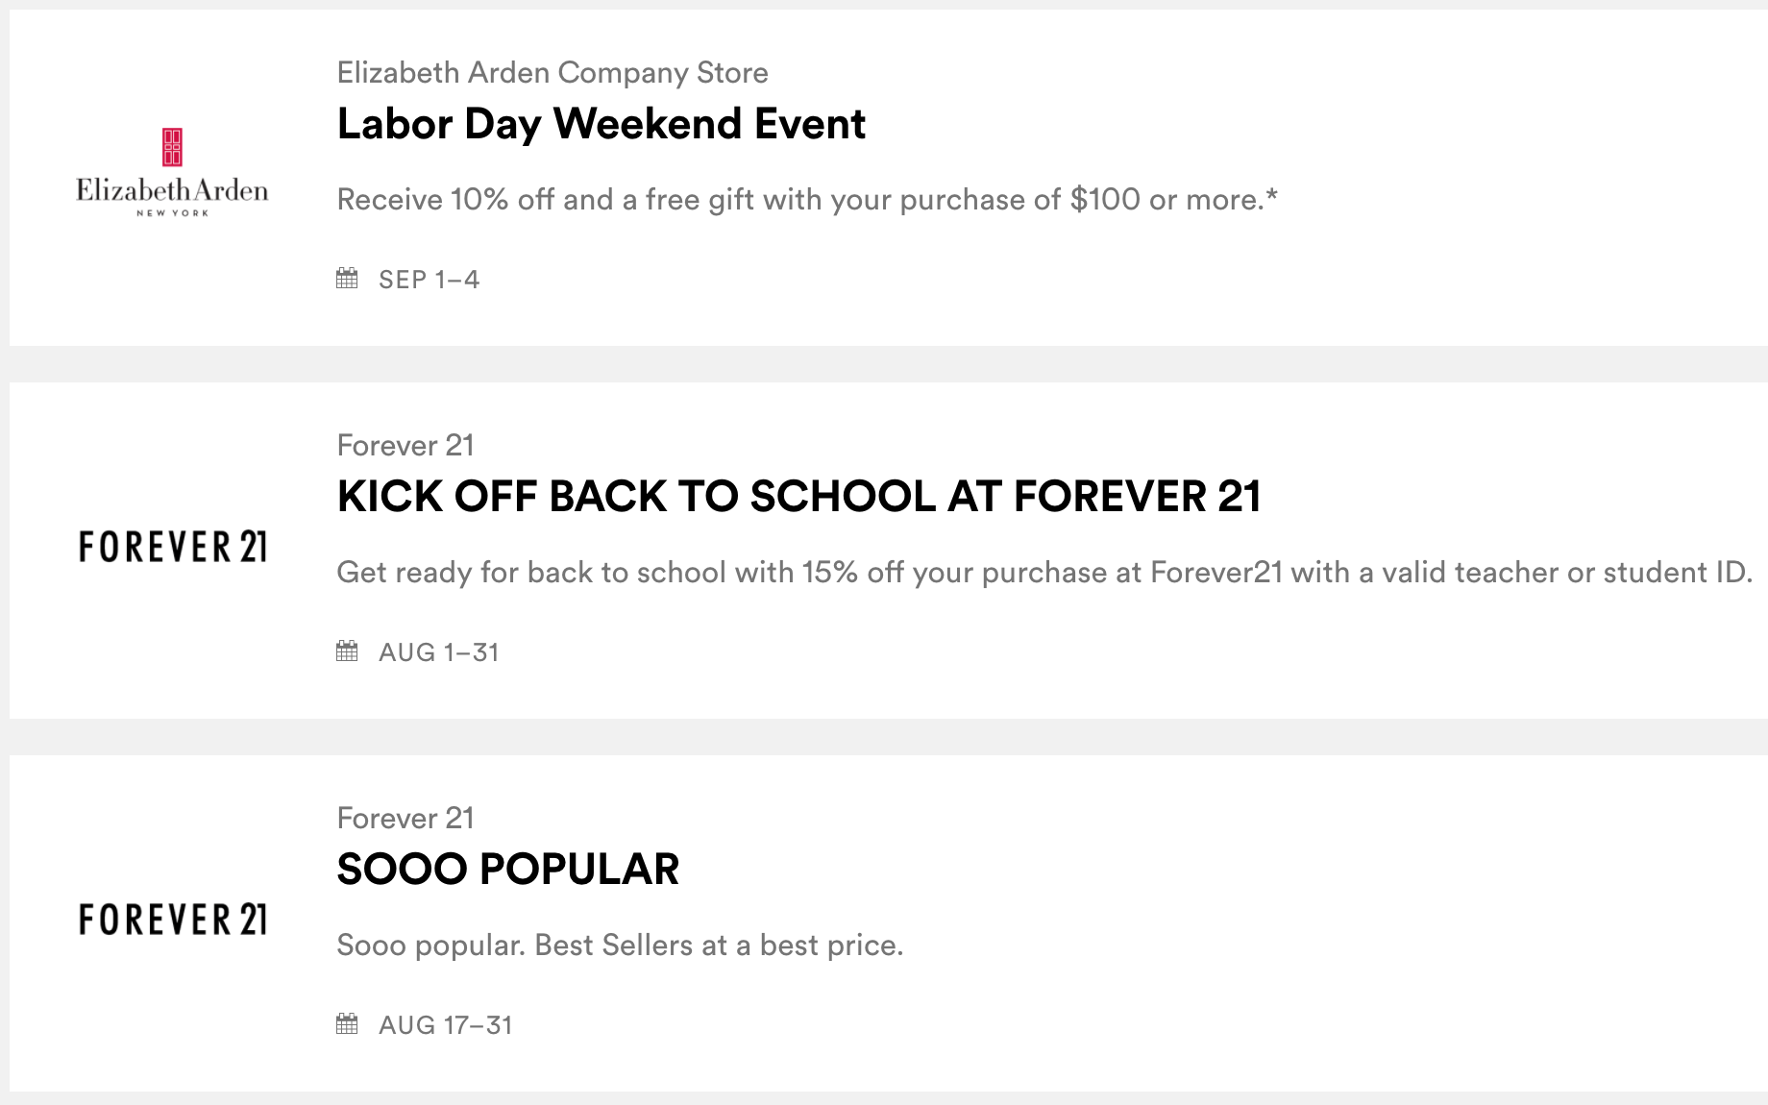Click the AUG 17–31 date label
The height and width of the screenshot is (1105, 1768).
pos(445,1025)
